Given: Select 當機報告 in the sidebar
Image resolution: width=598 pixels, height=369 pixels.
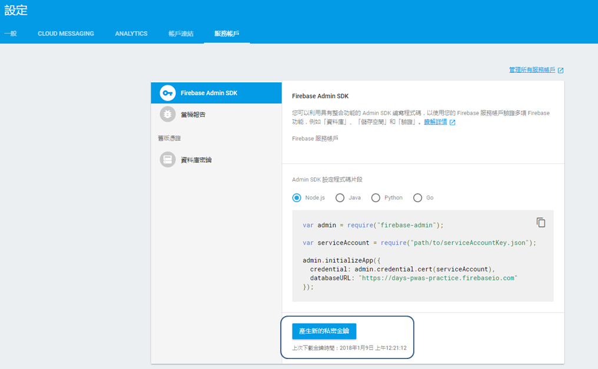Looking at the screenshot, I should click(216, 114).
